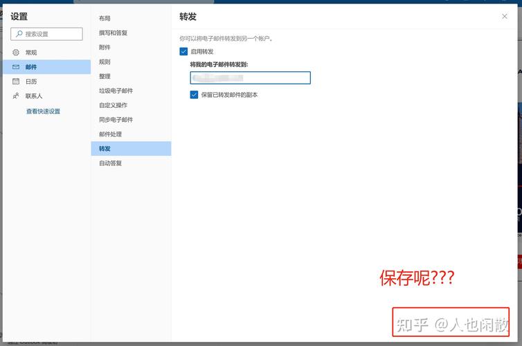This screenshot has width=522, height=346.
Task: Click the 设置 dialog title
Action: [x=19, y=17]
